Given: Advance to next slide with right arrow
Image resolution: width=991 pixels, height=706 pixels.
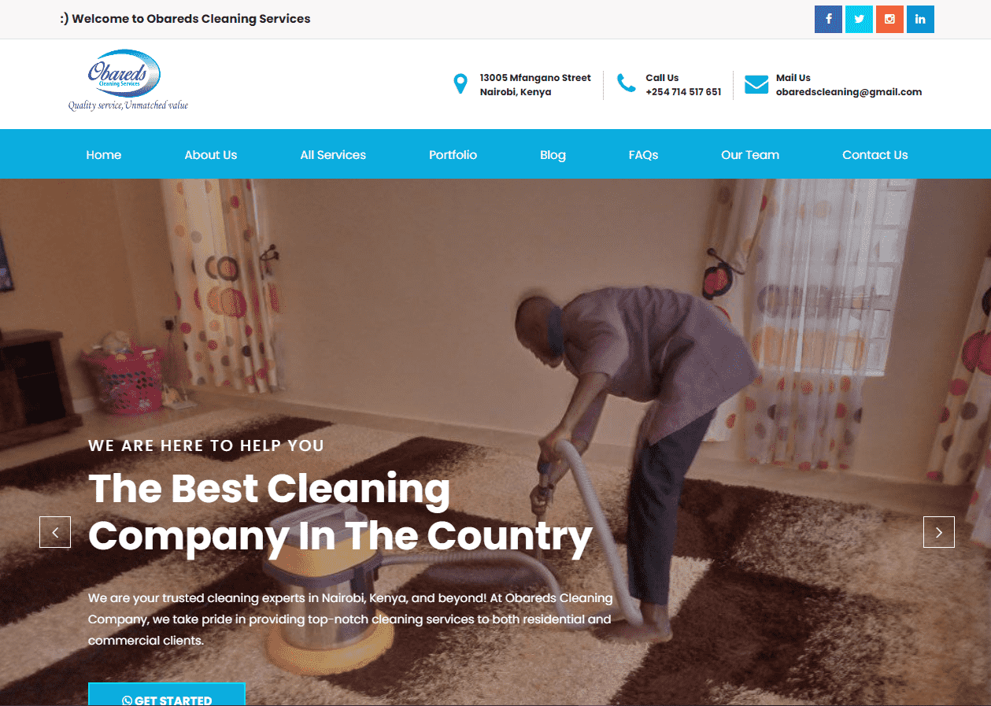Looking at the screenshot, I should pos(939,532).
